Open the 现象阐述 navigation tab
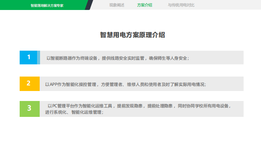 117,5
